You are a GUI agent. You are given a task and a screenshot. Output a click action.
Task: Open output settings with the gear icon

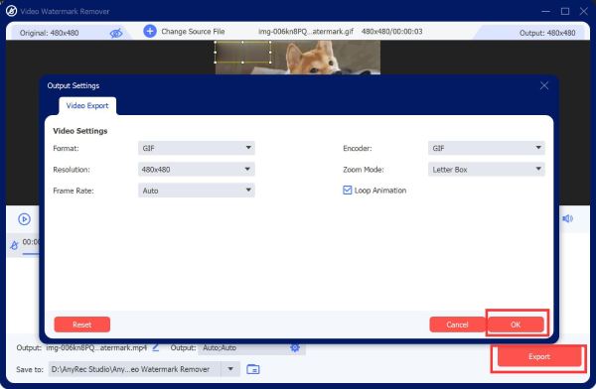pos(295,347)
